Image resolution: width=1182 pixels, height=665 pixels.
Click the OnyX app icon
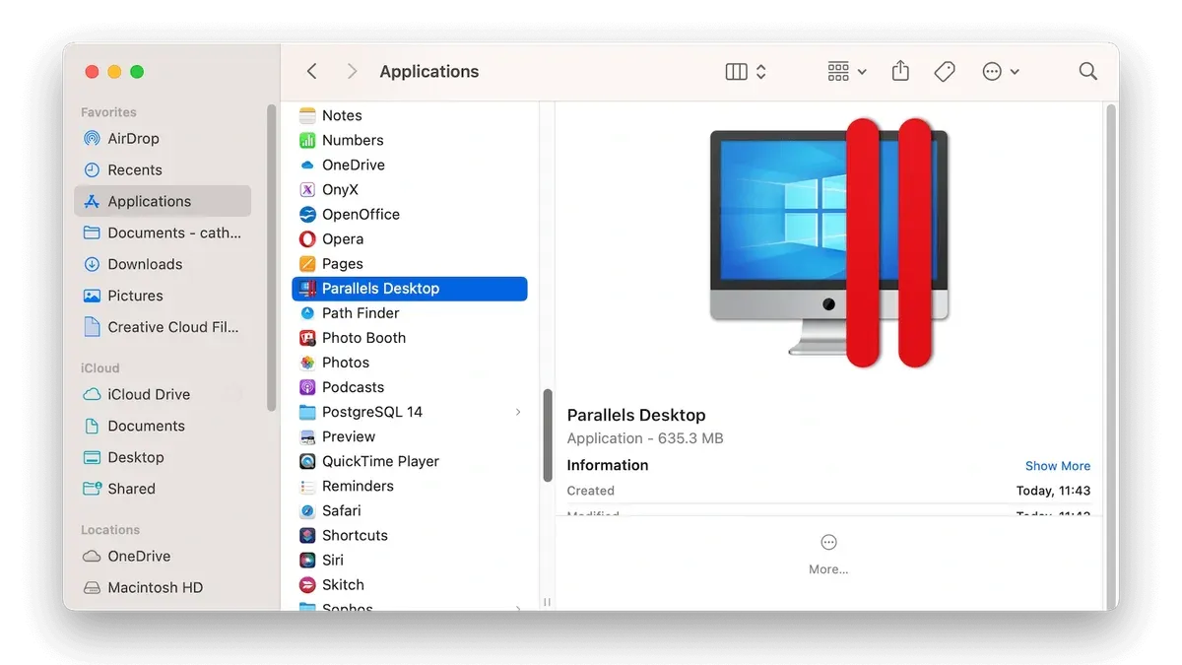pos(307,189)
